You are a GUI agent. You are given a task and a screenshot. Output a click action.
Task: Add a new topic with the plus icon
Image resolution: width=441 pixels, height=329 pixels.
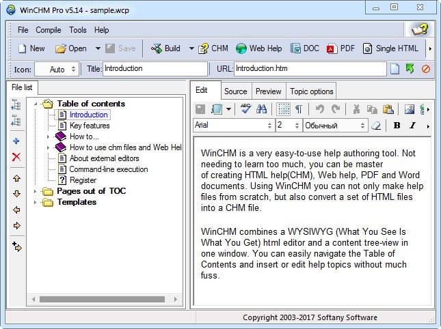pos(16,141)
